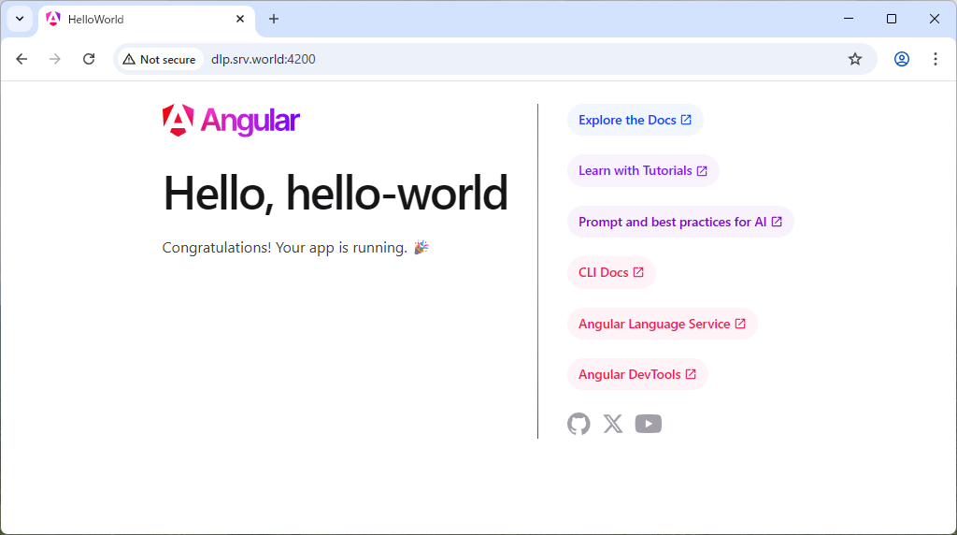
Task: Reload the page
Action: pos(89,59)
